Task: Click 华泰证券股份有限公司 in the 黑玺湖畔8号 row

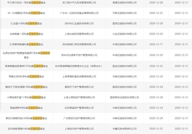Action: click(x=124, y=108)
